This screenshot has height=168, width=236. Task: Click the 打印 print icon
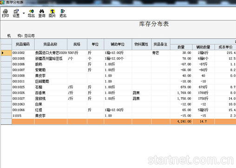[x=5, y=13]
